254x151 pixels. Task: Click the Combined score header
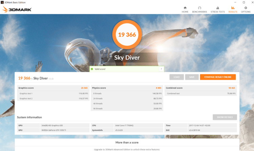(174, 88)
